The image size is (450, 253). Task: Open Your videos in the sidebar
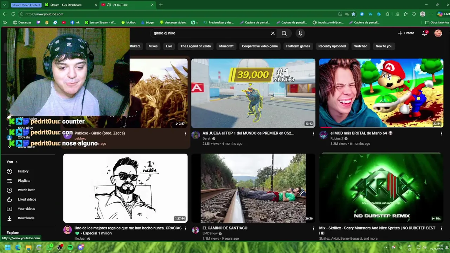(x=26, y=209)
